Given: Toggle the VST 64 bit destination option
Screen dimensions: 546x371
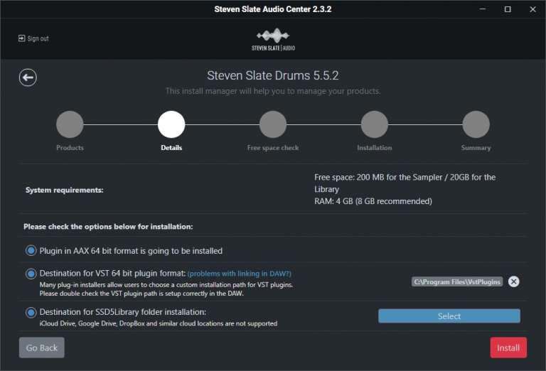Looking at the screenshot, I should [31, 274].
